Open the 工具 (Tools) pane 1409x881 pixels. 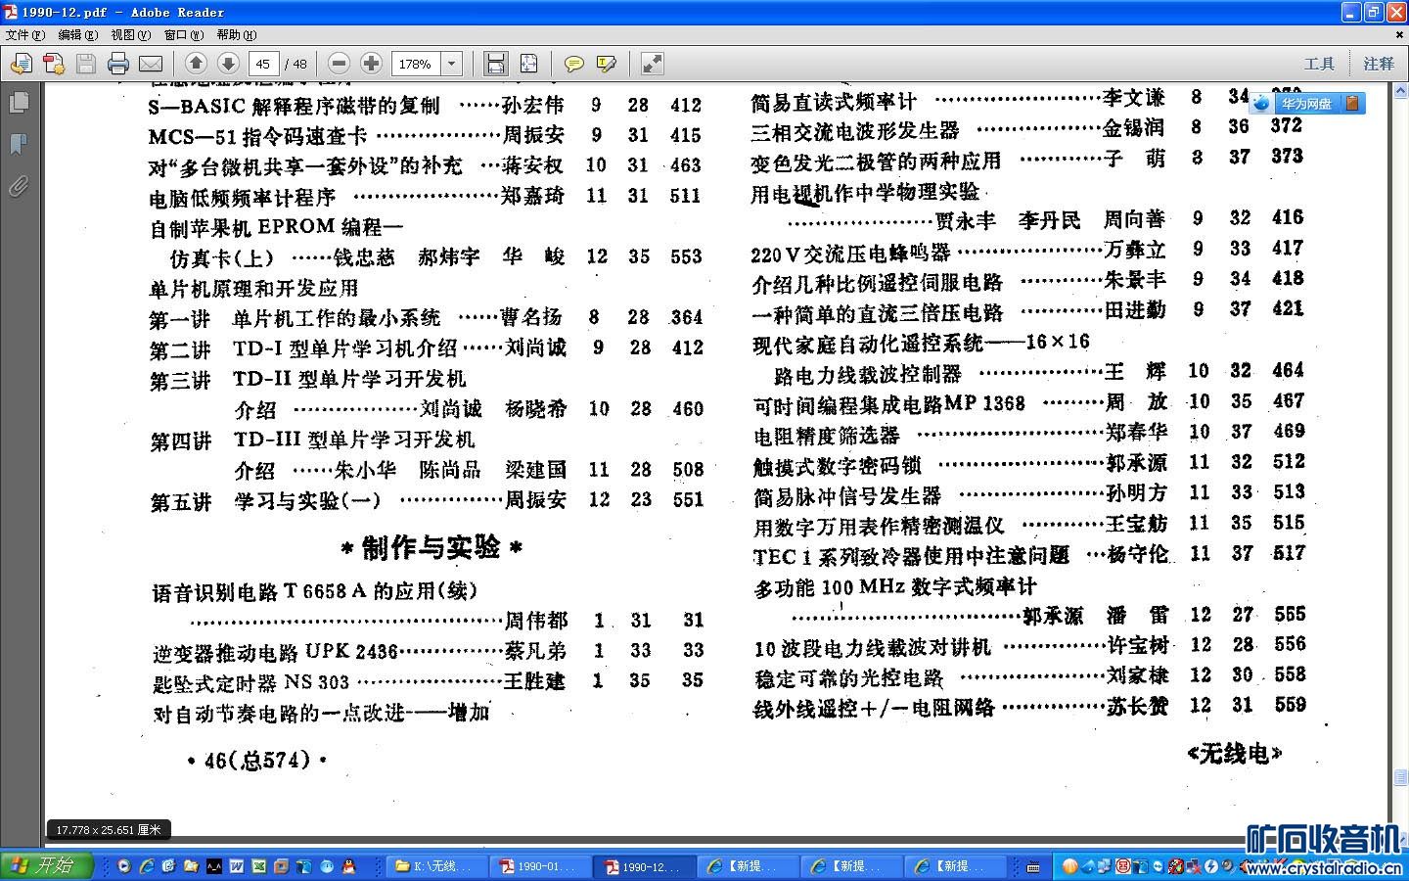pos(1319,64)
